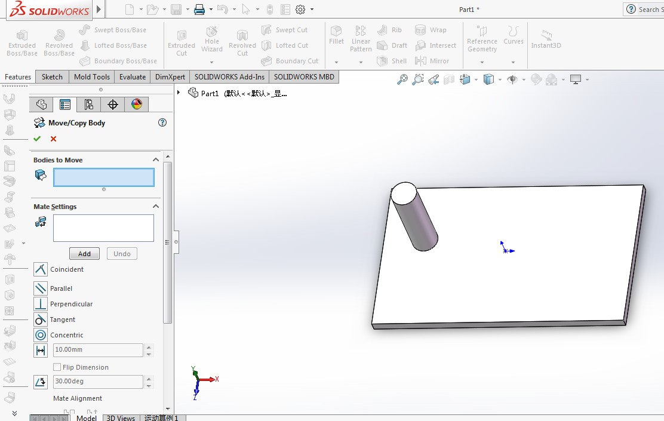This screenshot has height=421, width=664.
Task: Switch to the PropertyManager tab
Action: [x=65, y=104]
